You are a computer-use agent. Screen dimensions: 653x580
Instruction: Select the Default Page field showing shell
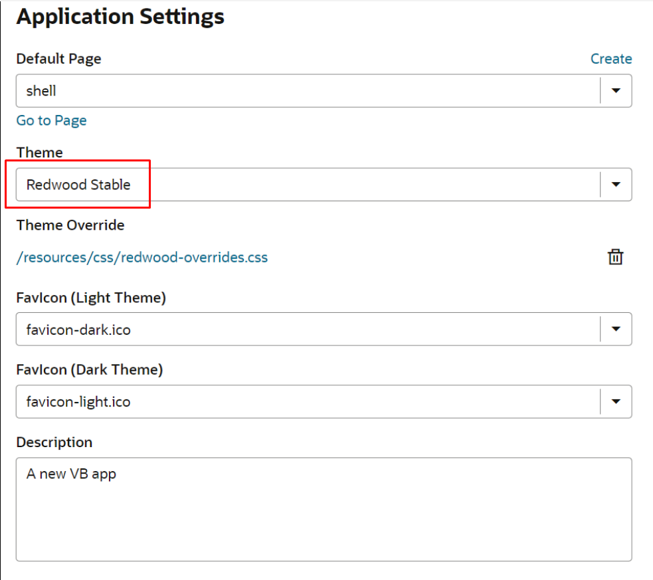[x=308, y=91]
